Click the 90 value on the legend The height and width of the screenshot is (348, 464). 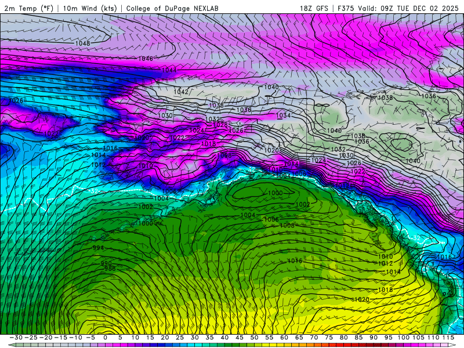coord(373,338)
